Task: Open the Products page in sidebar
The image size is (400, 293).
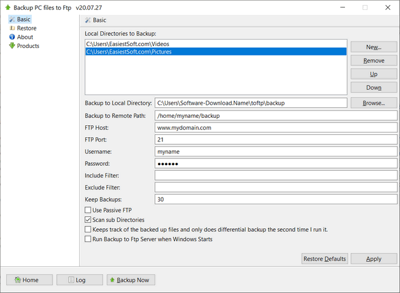Action: click(24, 46)
